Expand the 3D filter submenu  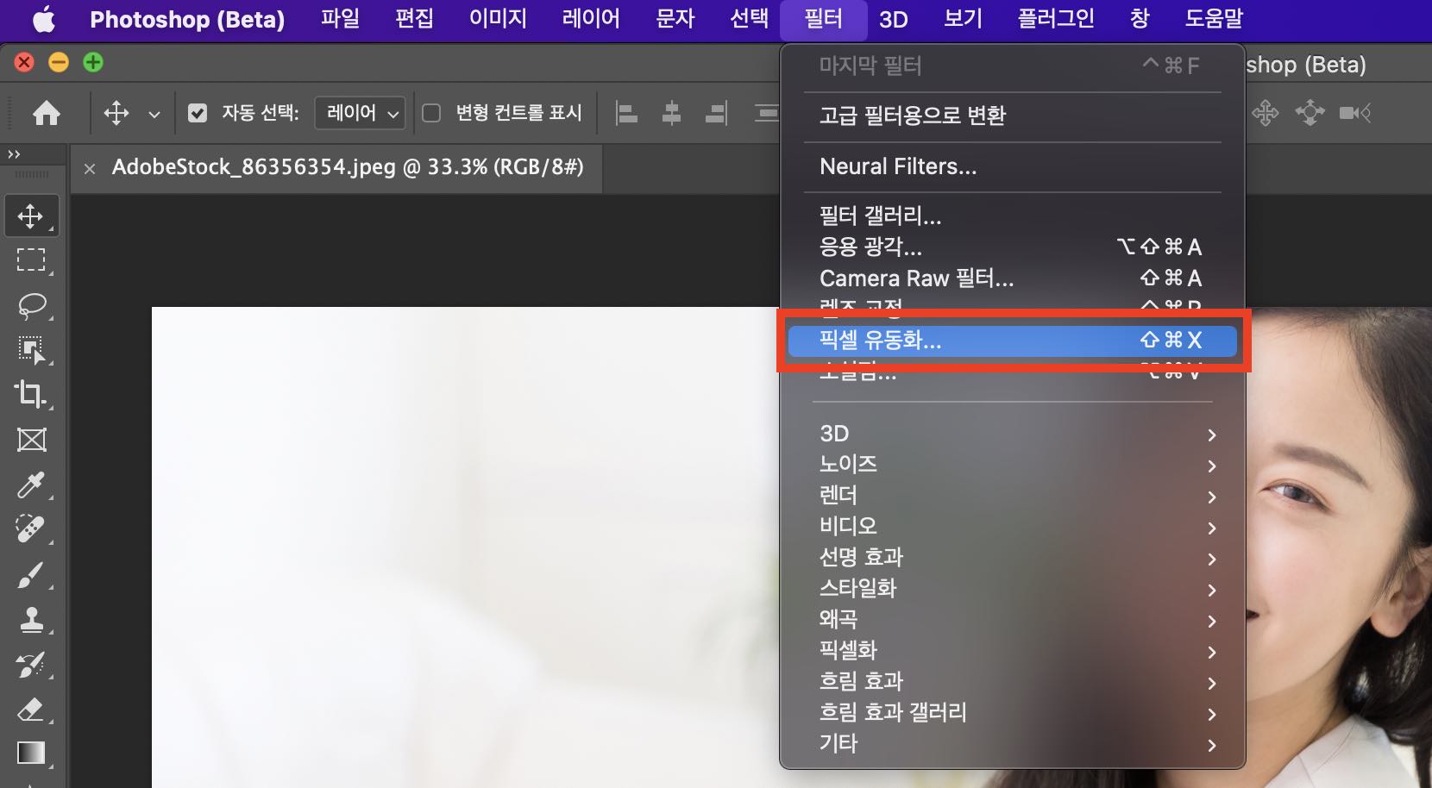pyautogui.click(x=1013, y=434)
